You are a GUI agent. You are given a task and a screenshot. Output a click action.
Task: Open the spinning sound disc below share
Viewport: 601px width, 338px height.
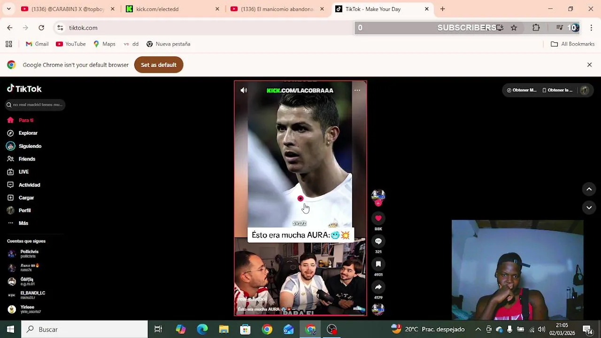[x=378, y=309]
